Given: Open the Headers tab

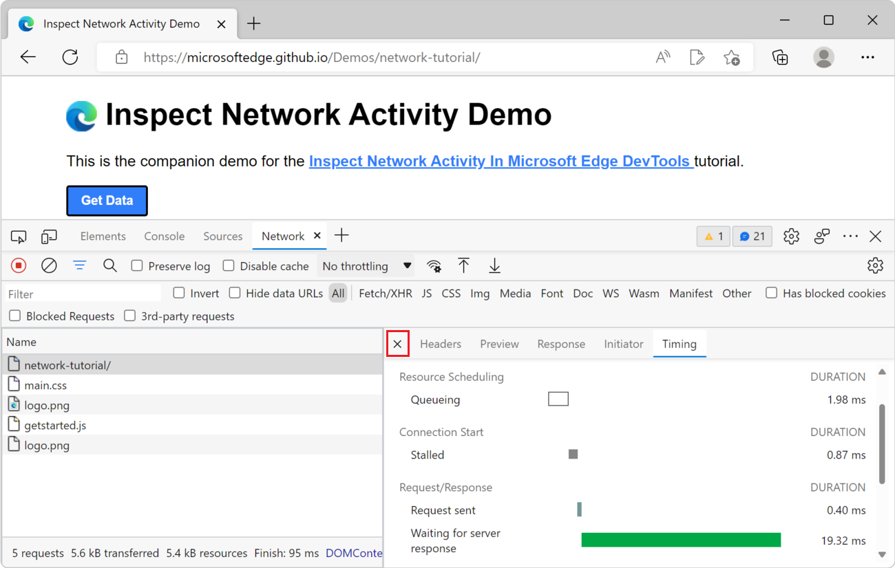Looking at the screenshot, I should coord(441,344).
